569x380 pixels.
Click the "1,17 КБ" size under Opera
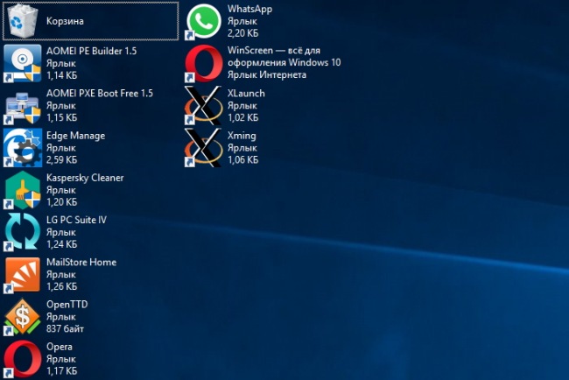click(x=61, y=371)
